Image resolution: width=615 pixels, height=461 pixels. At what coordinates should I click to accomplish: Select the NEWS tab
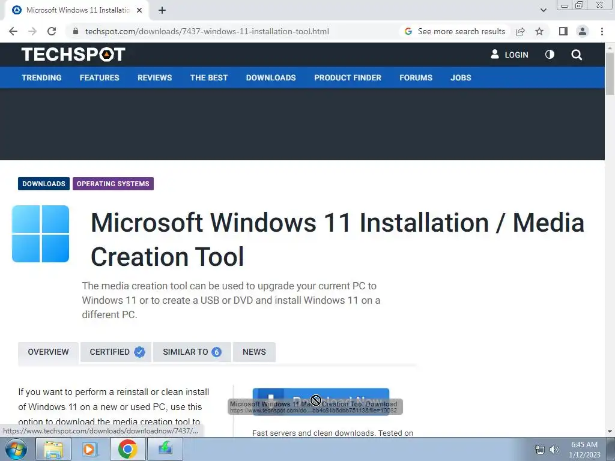(x=254, y=352)
